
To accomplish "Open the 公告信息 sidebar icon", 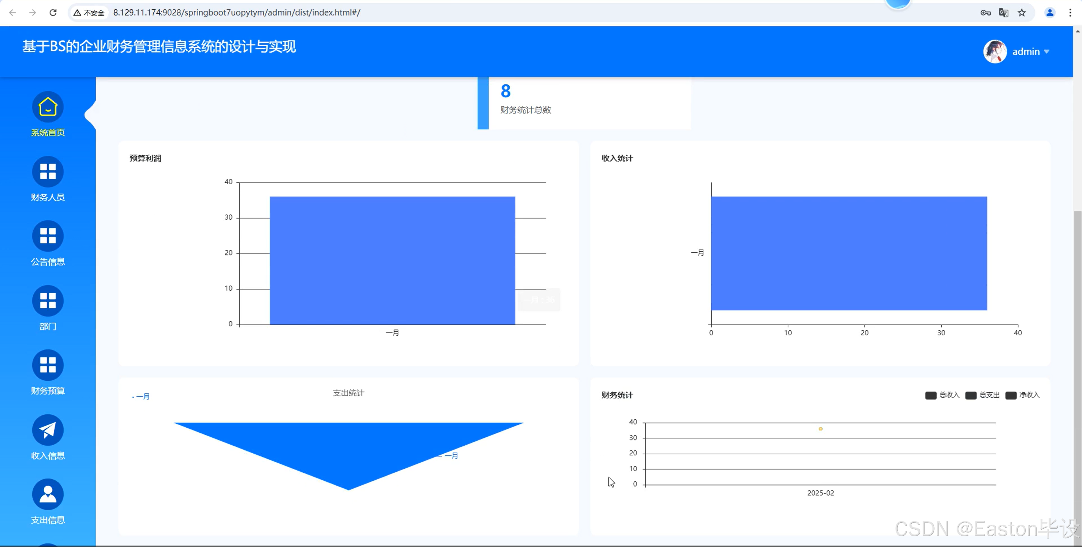I will 48,236.
